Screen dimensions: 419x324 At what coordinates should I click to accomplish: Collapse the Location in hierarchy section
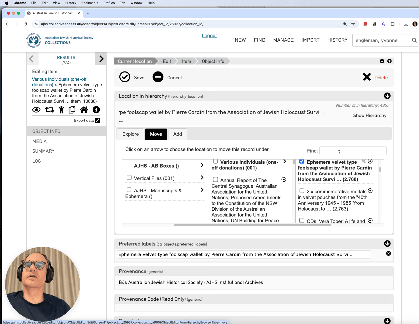pos(387,96)
